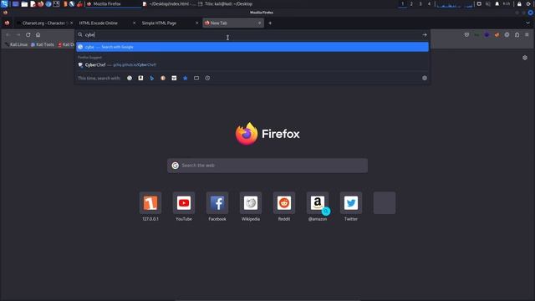Screen dimensions: 535x301
Task: Close the New Tab tab
Action: coord(260,23)
